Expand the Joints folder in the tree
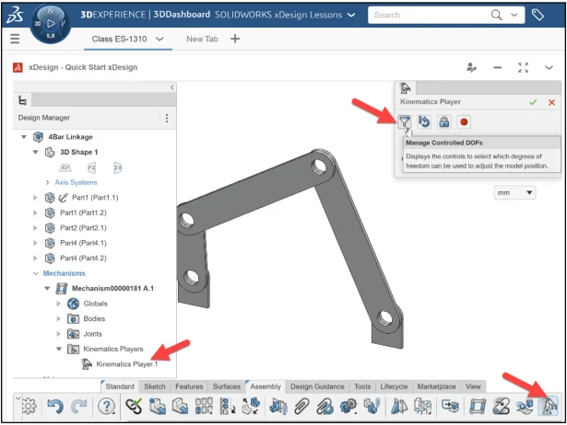567x425 pixels. 60,333
